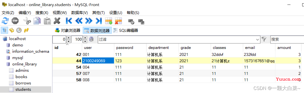Decrease the offset value spinner

[x=68, y=41]
